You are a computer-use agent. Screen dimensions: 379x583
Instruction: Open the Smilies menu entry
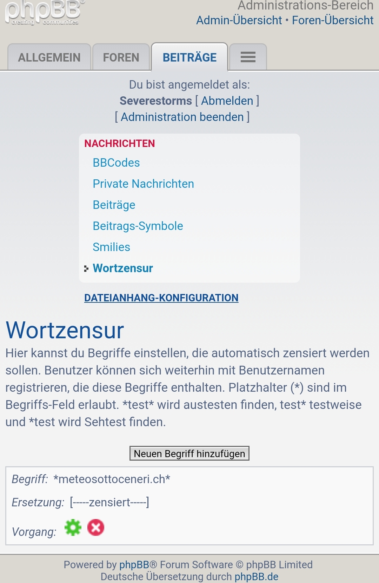[111, 247]
